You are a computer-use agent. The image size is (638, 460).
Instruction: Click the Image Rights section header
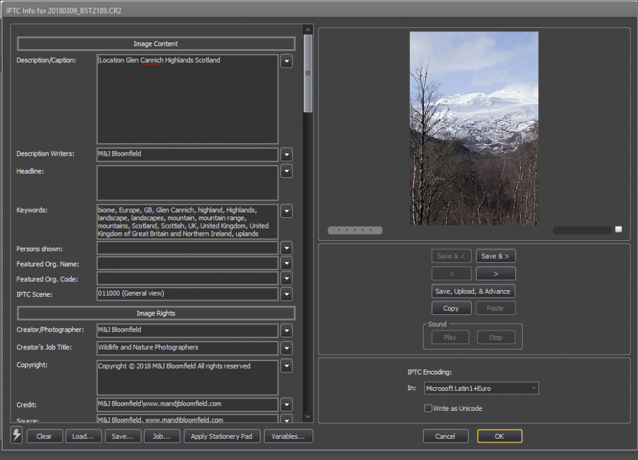(156, 313)
